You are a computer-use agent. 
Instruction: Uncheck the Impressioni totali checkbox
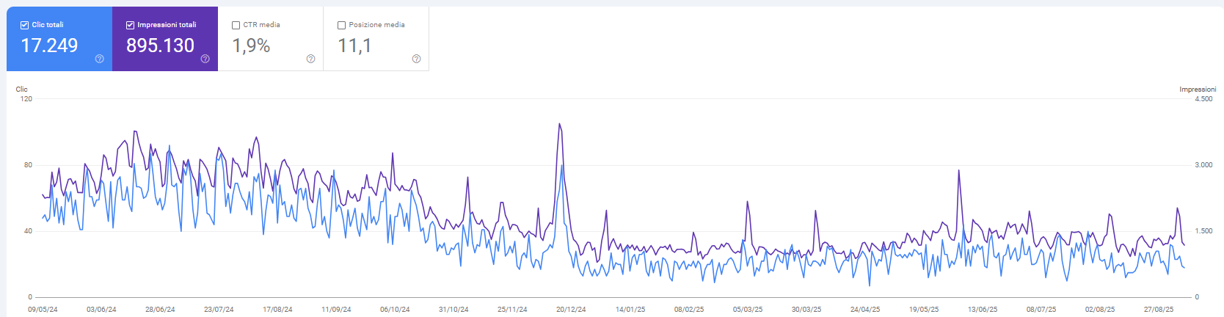pyautogui.click(x=130, y=25)
